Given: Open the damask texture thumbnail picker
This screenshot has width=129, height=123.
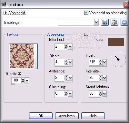Looking at the screenshot, I should point(23,56).
